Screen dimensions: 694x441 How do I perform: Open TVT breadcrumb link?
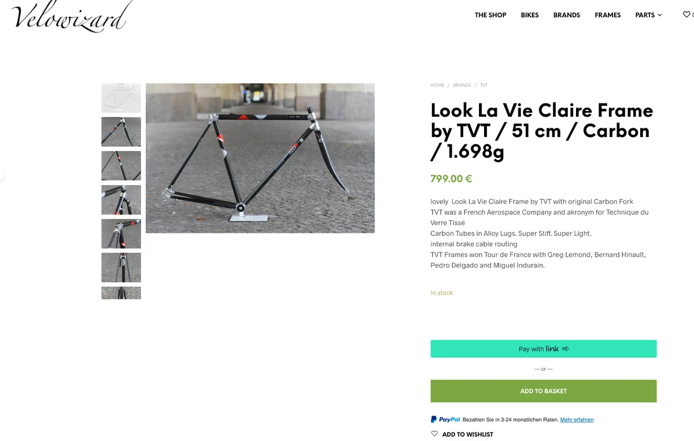[483, 85]
